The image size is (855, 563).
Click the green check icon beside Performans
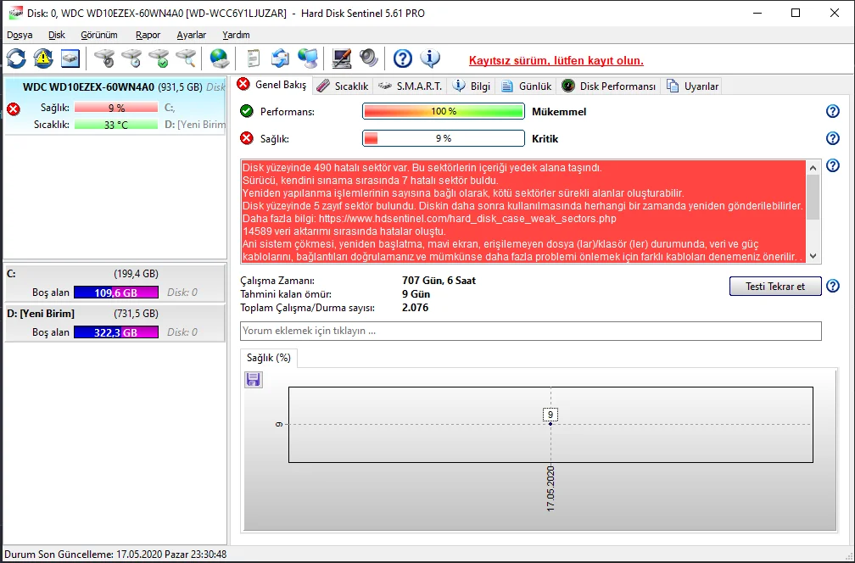click(247, 111)
